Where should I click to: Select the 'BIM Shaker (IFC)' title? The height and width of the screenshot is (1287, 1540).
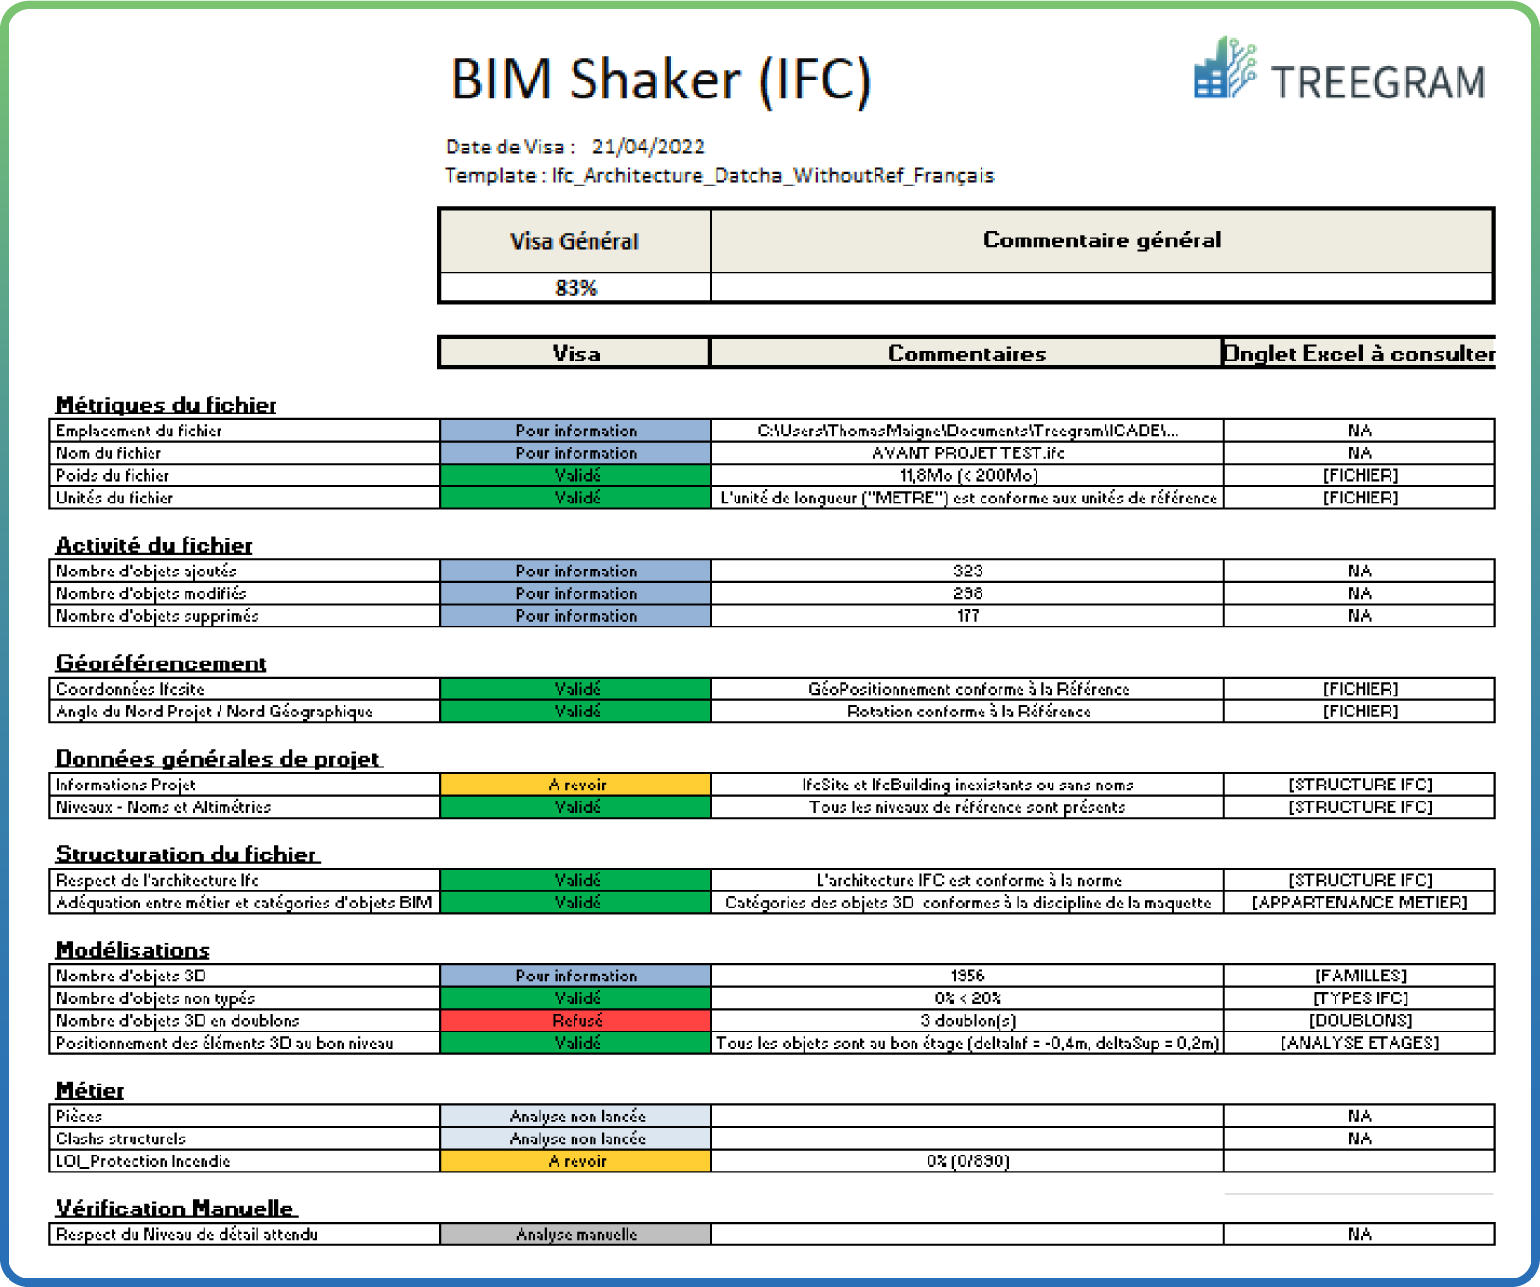[661, 79]
